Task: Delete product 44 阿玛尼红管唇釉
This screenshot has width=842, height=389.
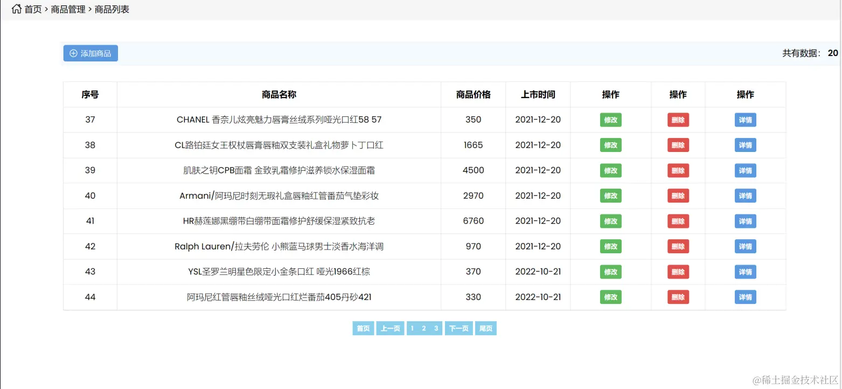Action: [x=678, y=297]
